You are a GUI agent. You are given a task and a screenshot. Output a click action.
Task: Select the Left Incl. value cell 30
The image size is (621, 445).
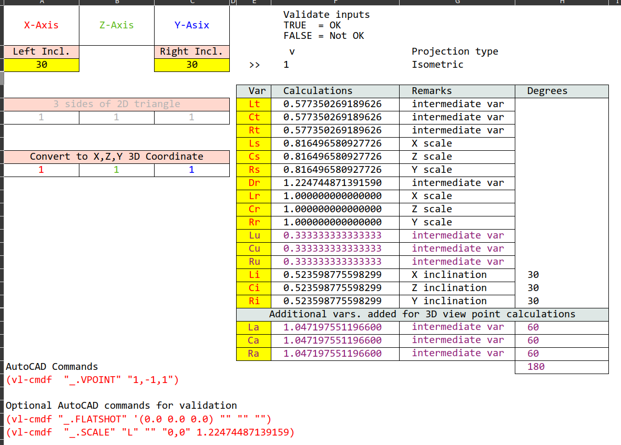click(42, 65)
